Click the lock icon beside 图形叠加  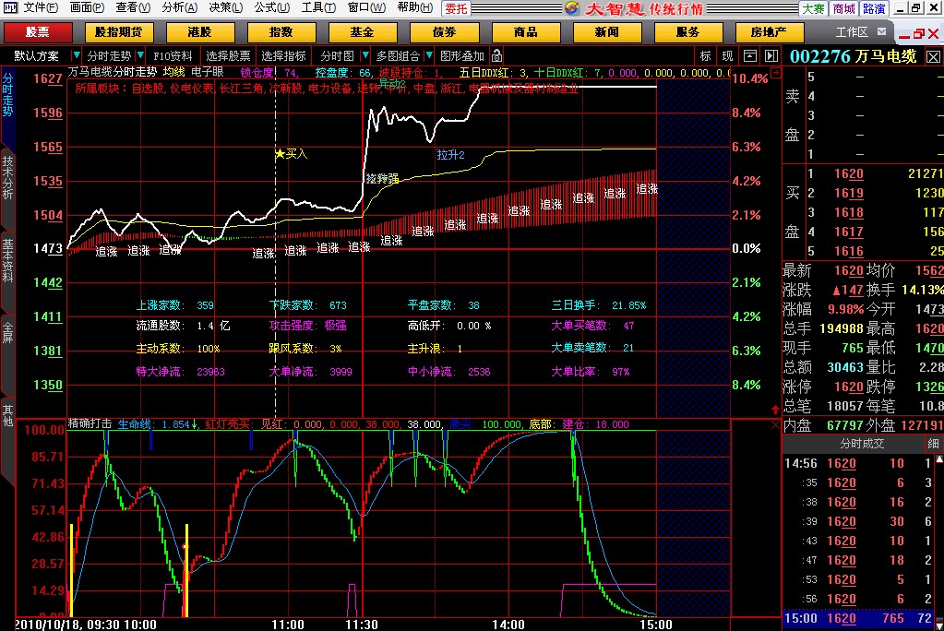497,55
